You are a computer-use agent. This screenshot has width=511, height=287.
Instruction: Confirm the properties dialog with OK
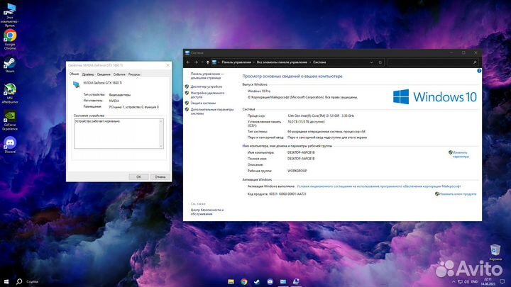pos(138,176)
